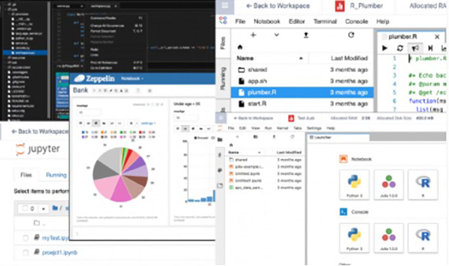
Task: Go Back to Workspace from R_Plumber
Action: pos(278,6)
